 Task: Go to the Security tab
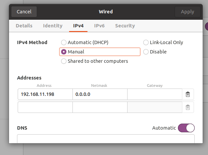[x=125, y=26]
